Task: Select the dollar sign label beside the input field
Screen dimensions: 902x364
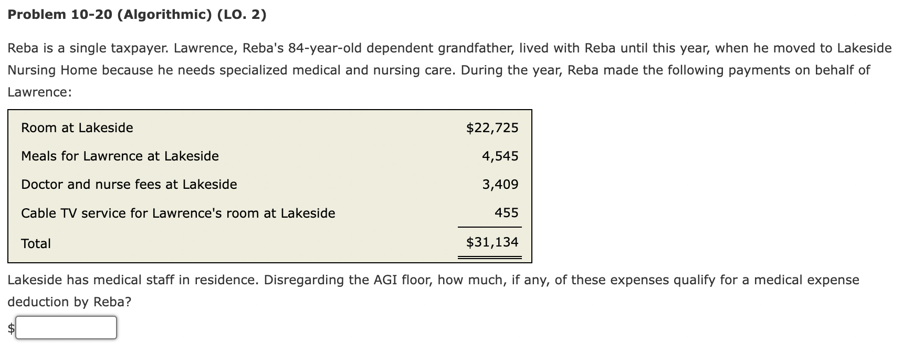Action: click(9, 328)
